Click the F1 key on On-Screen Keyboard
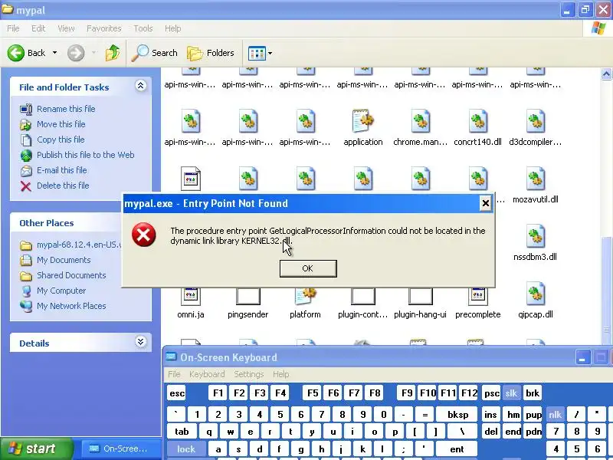This screenshot has width=613, height=460. pyautogui.click(x=218, y=393)
